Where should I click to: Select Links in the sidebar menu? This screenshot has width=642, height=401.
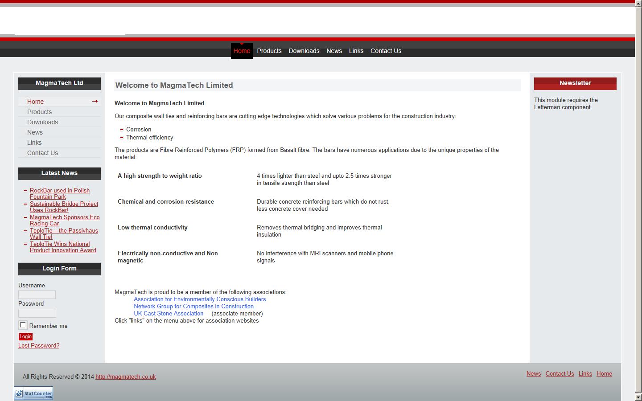coord(59,143)
